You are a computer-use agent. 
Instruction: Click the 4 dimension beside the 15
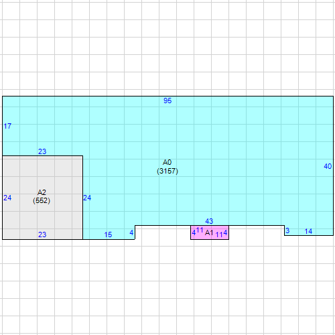coord(131,233)
